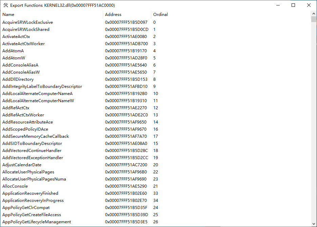This screenshot has width=317, height=227.
Task: Select the ActivateActCtxWorker function name
Action: coord(23,44)
